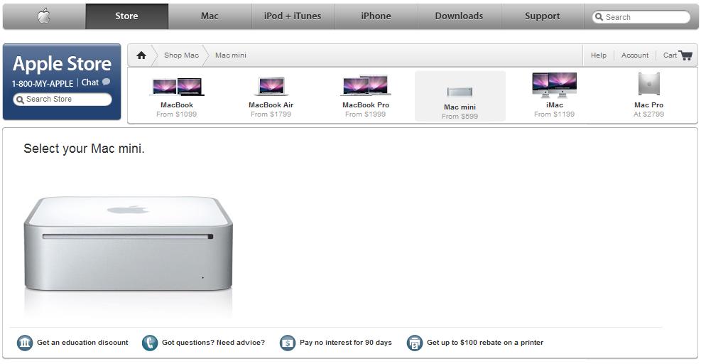Click the MacBook Air label
701x364 pixels.
271,105
